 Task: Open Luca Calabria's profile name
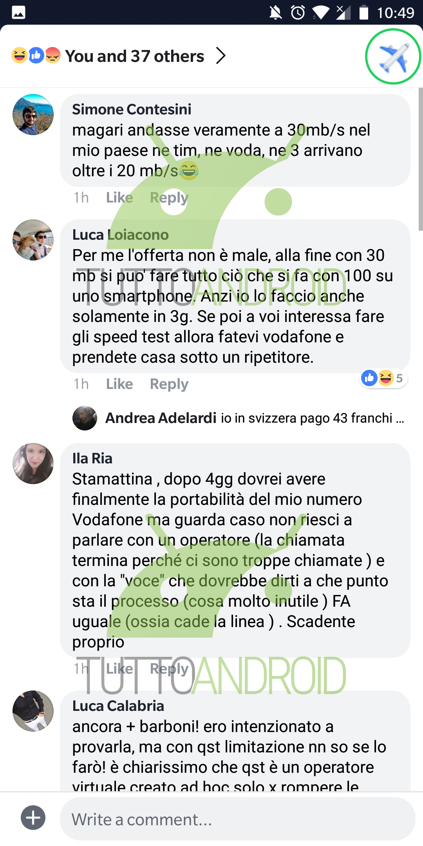(x=118, y=706)
